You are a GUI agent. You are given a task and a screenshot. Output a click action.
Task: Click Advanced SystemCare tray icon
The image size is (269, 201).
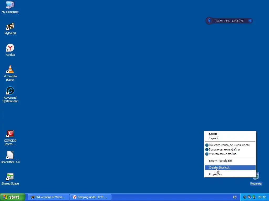(x=245, y=197)
